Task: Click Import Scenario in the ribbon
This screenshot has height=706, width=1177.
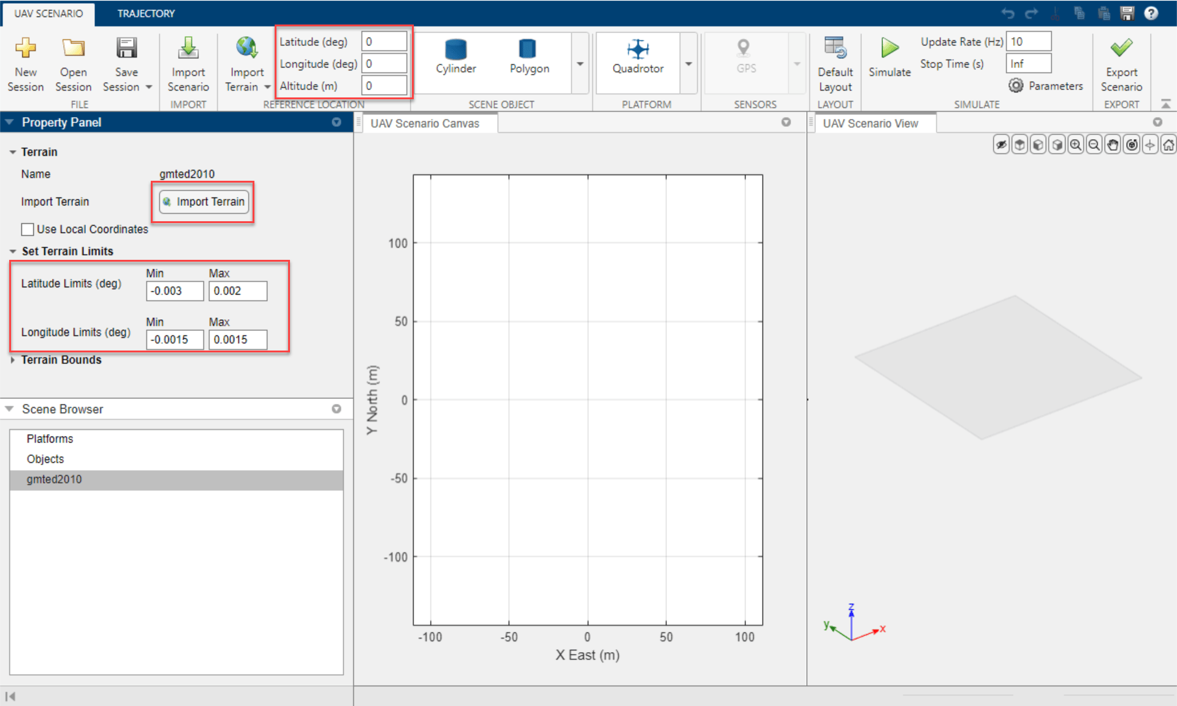Action: (x=188, y=64)
